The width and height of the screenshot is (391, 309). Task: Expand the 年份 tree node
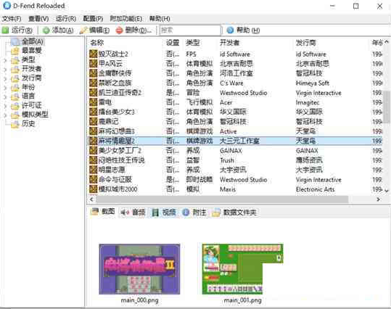pos(5,88)
